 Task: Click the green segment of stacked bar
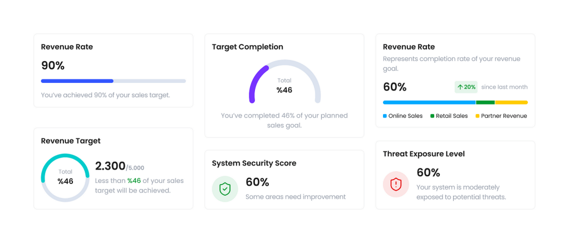(x=485, y=102)
